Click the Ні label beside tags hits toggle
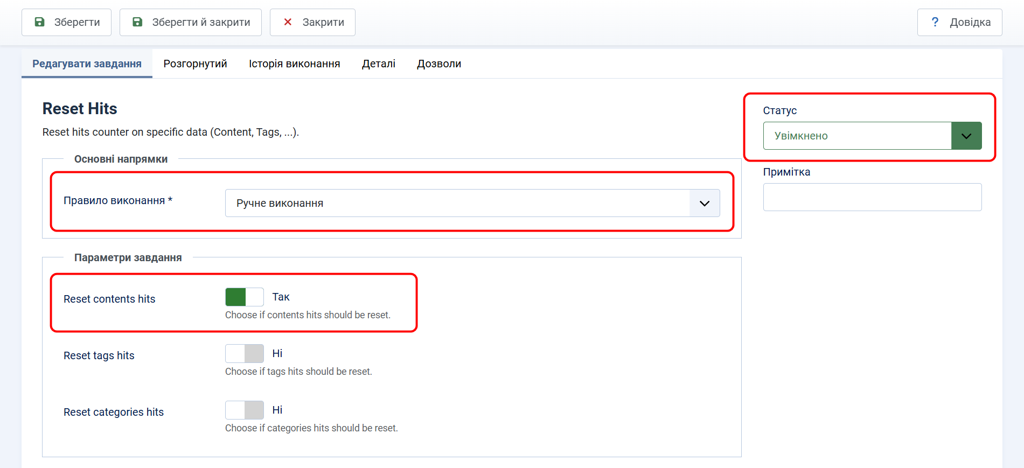Image resolution: width=1024 pixels, height=468 pixels. (x=277, y=353)
